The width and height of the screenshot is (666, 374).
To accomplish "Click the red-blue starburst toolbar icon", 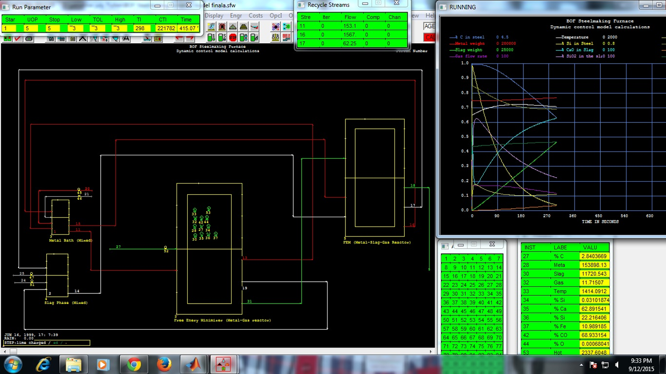I will [x=275, y=27].
